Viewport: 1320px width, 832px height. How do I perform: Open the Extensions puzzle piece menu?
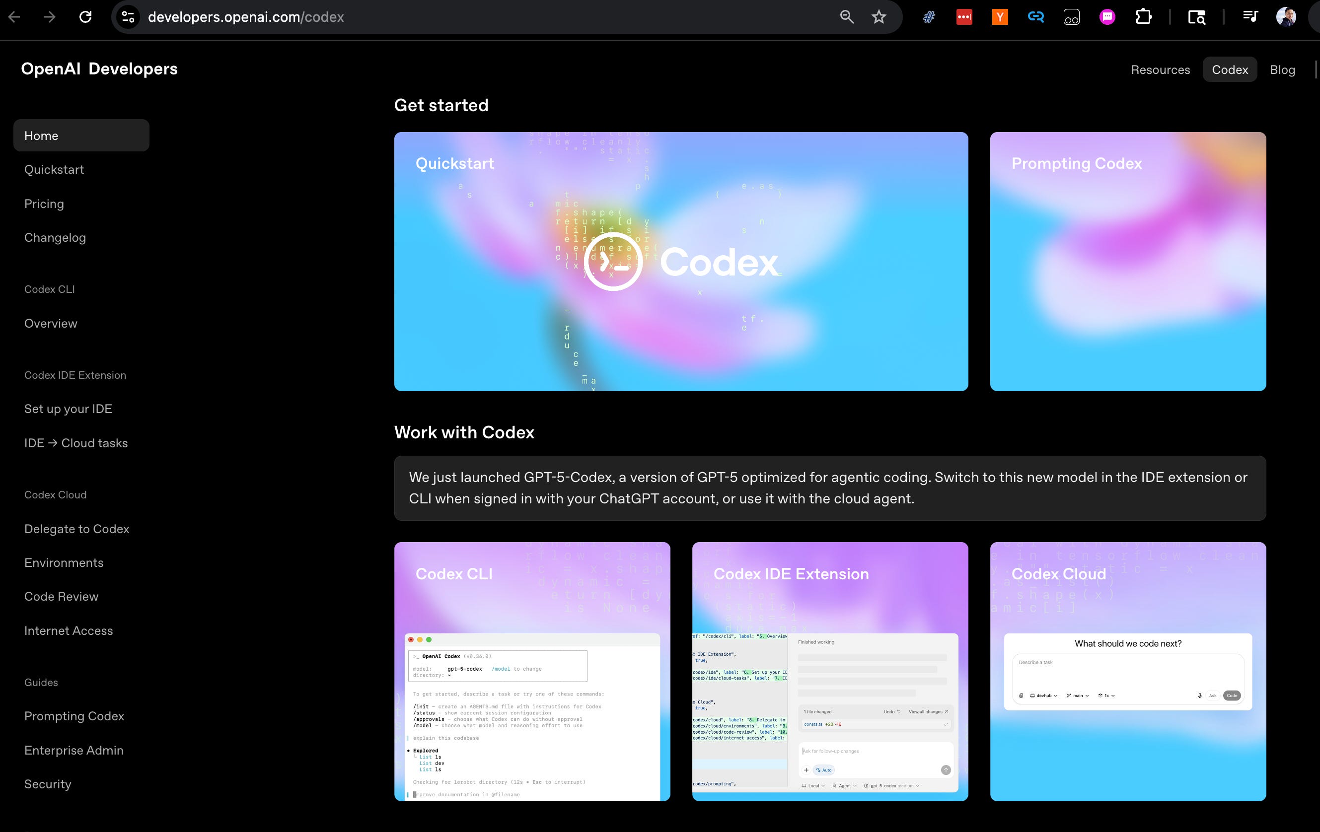point(1144,17)
